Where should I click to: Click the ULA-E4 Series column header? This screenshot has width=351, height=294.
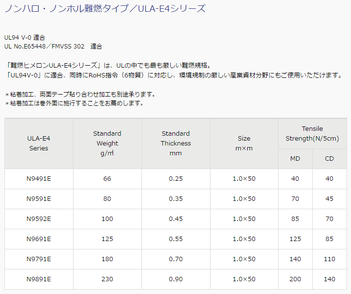(x=39, y=144)
